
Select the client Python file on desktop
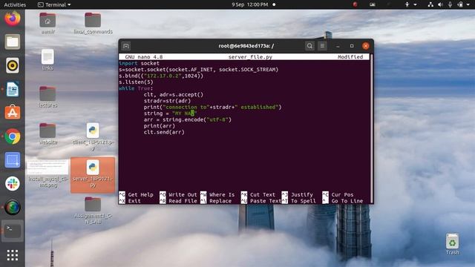tap(93, 136)
